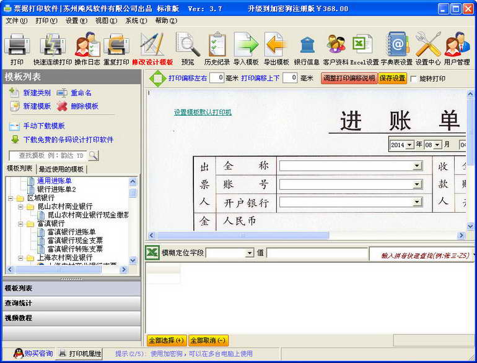
Task: Click the 下载免费的条码设计打印软件 link
Action: pos(68,140)
